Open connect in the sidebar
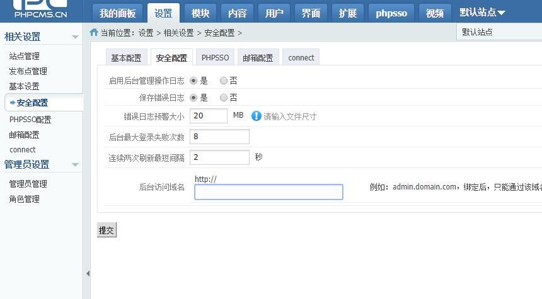Viewport: 542px width, 299px height. [23, 150]
